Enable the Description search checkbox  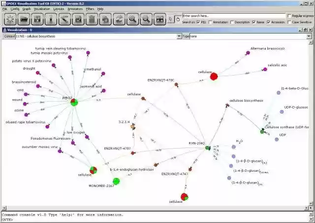[x=232, y=22]
